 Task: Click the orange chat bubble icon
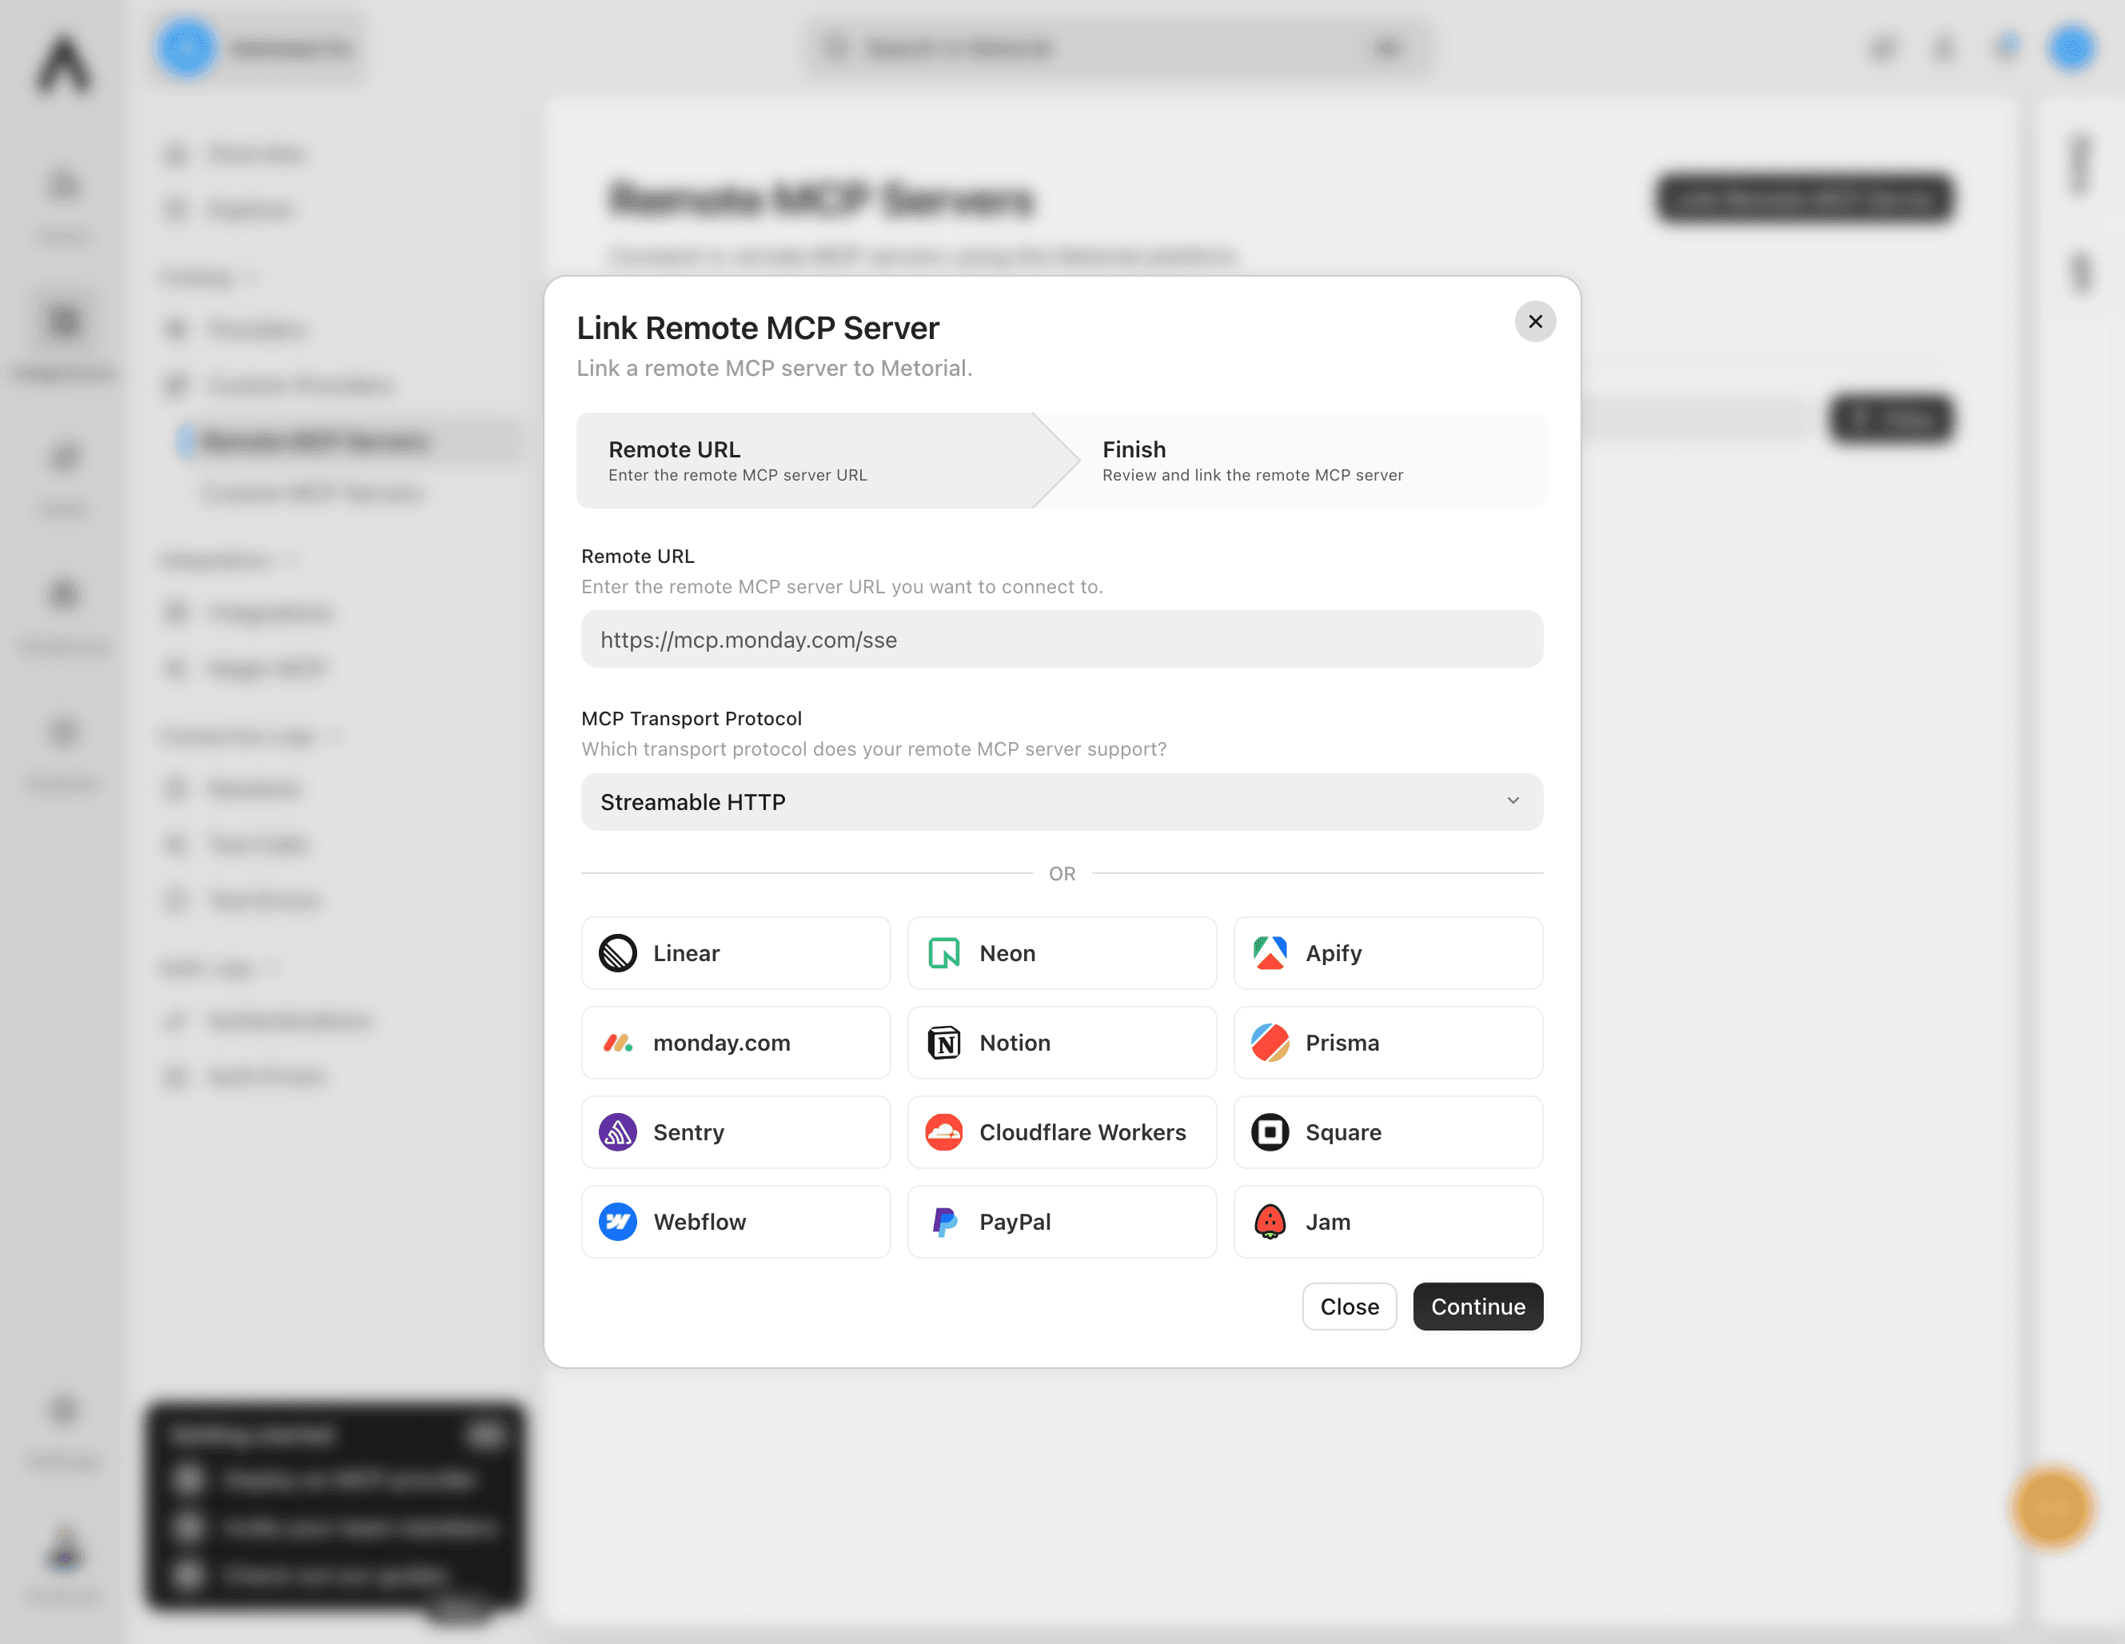pos(2052,1506)
